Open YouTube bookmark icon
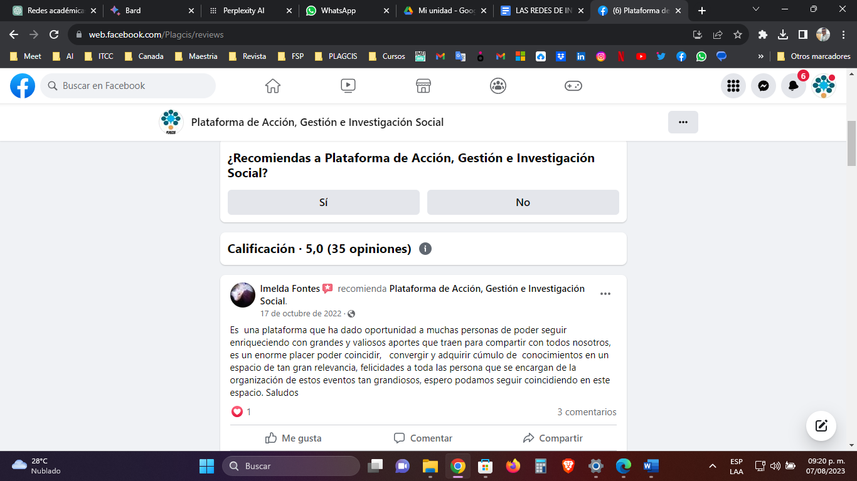This screenshot has width=857, height=481. click(641, 56)
